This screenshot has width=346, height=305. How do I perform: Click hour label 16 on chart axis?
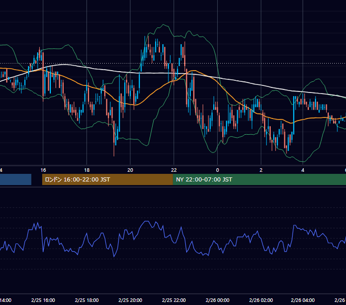(x=43, y=170)
